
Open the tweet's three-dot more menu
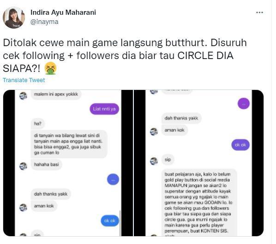(259, 12)
